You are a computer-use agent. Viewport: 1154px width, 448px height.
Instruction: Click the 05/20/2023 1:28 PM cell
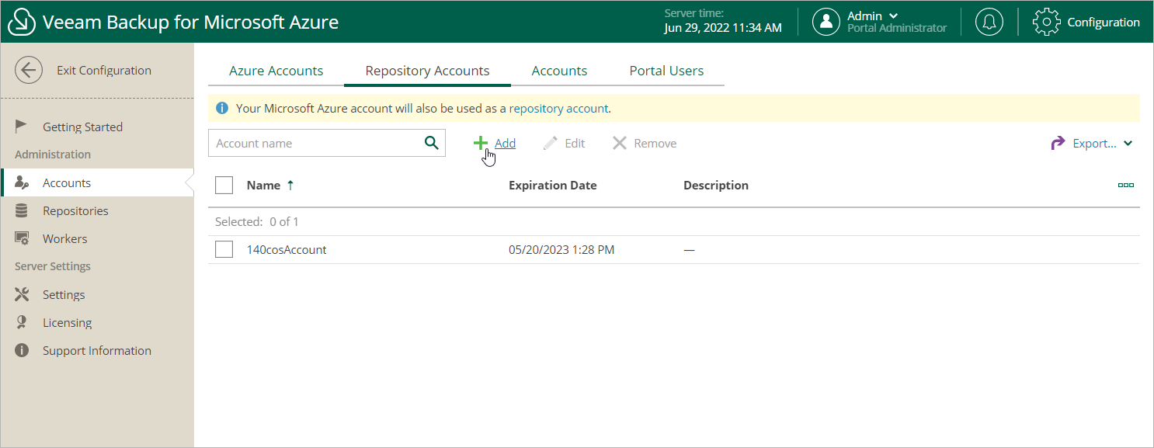tap(561, 250)
